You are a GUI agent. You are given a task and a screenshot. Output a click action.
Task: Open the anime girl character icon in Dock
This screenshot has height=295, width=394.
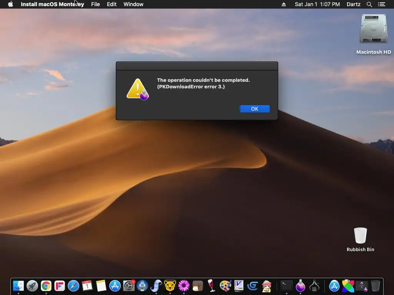click(x=266, y=286)
